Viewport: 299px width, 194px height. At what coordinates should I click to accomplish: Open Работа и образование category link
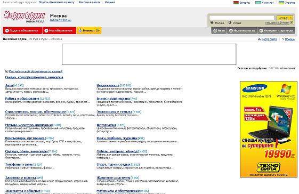tap(22, 99)
